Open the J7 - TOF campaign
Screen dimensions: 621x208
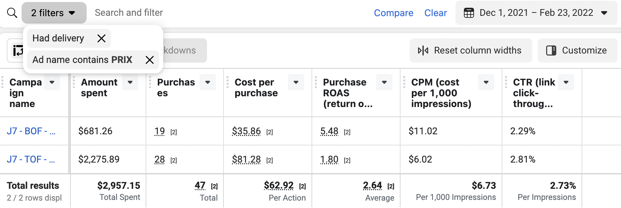pyautogui.click(x=31, y=159)
